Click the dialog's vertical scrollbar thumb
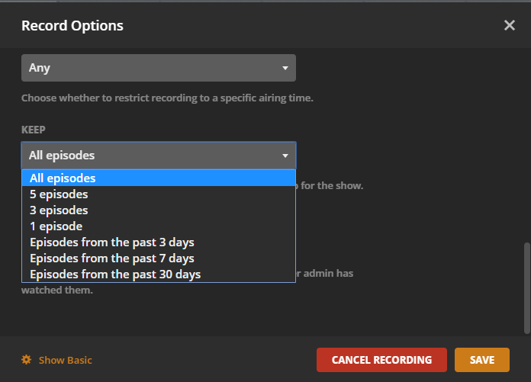The height and width of the screenshot is (382, 531). click(526, 287)
